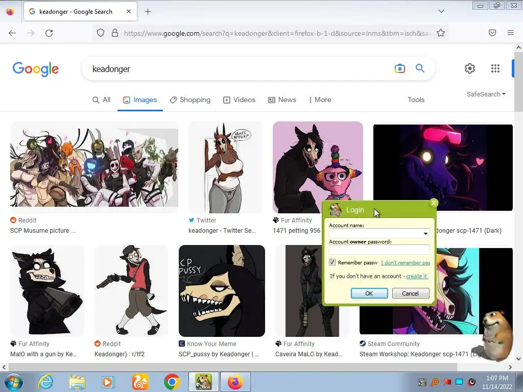Screen dimensions: 523x392
Task: Search by image using the camera icon
Action: point(399,69)
